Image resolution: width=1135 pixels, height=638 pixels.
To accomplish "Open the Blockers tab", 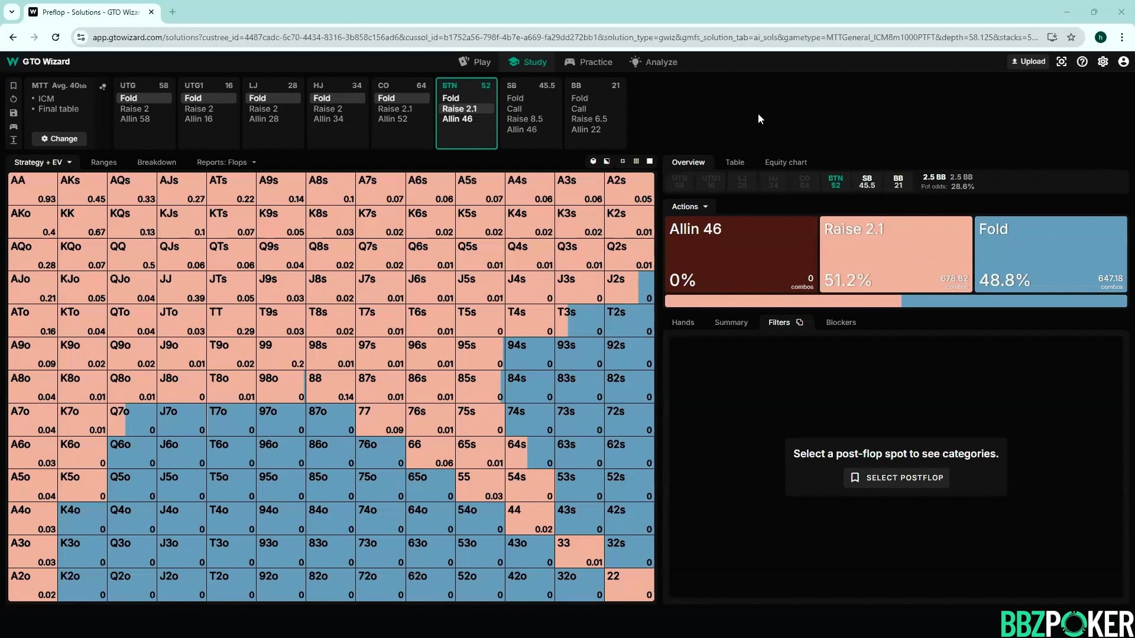I will (x=841, y=322).
